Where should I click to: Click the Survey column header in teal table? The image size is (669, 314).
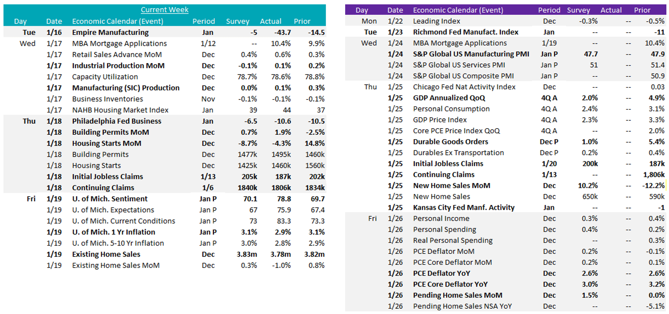[238, 21]
